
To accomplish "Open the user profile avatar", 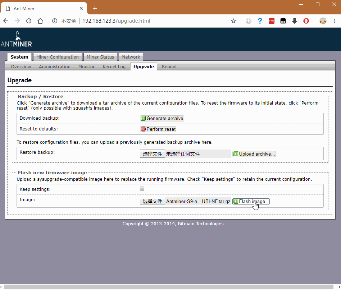I will [323, 21].
